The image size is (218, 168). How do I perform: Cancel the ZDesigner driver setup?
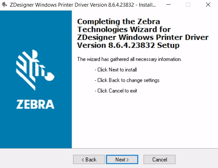tap(160, 159)
